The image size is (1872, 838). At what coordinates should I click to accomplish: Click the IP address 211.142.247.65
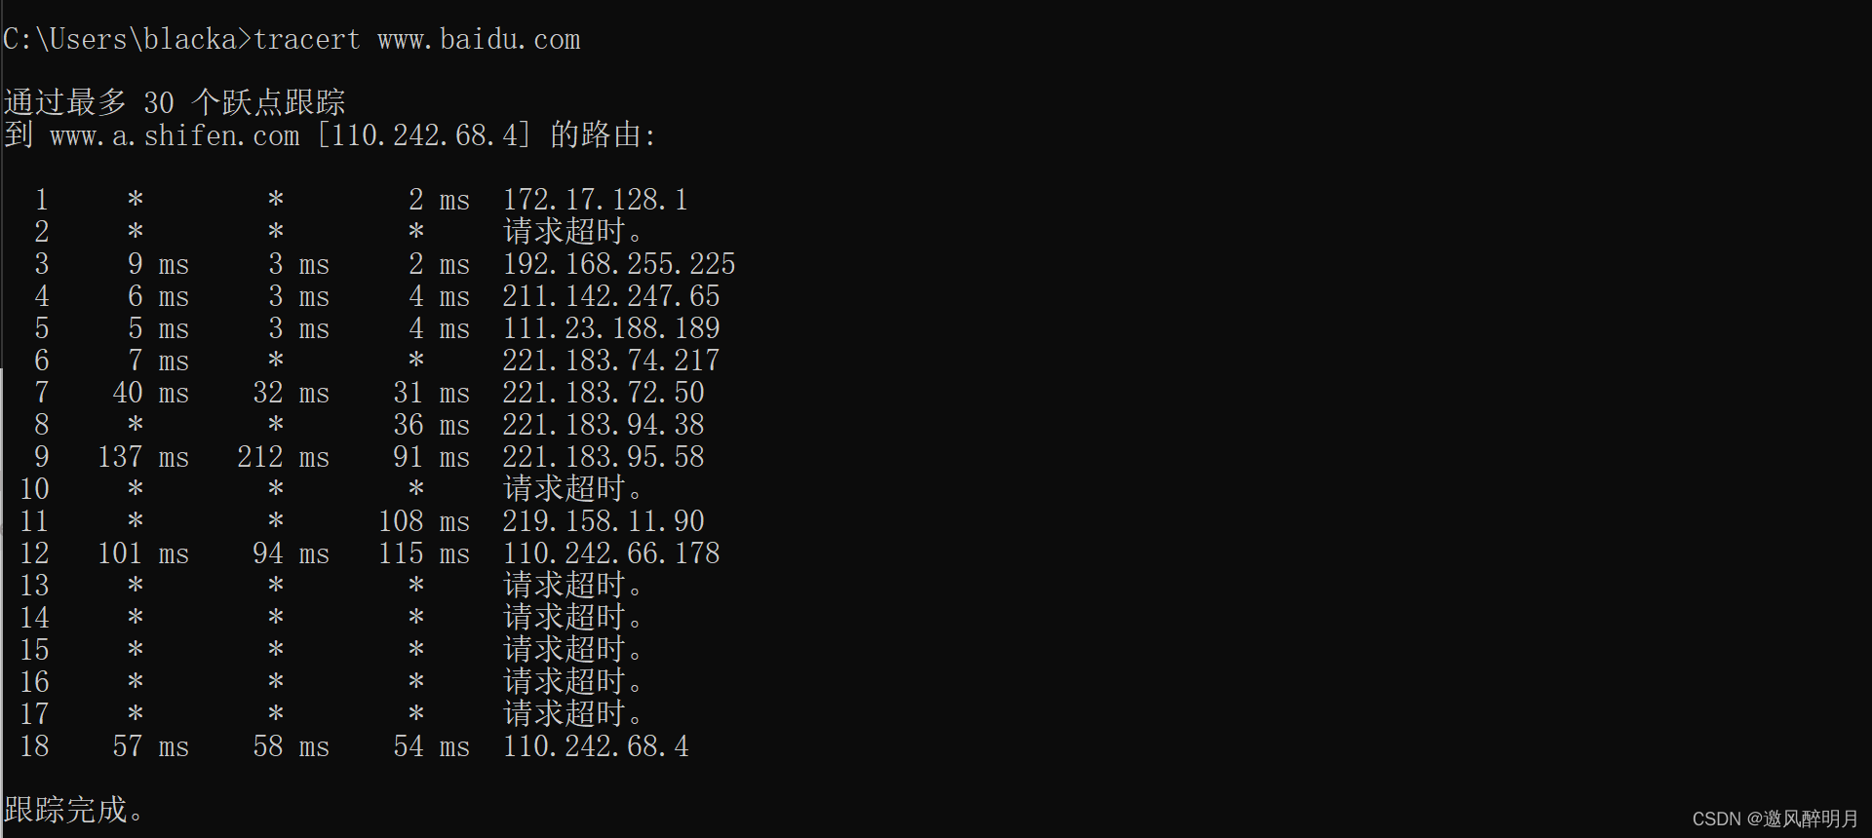pos(610,296)
